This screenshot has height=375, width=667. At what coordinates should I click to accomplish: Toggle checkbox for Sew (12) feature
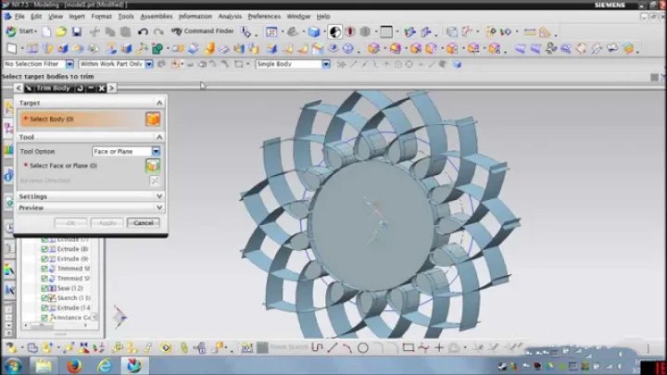tap(44, 288)
